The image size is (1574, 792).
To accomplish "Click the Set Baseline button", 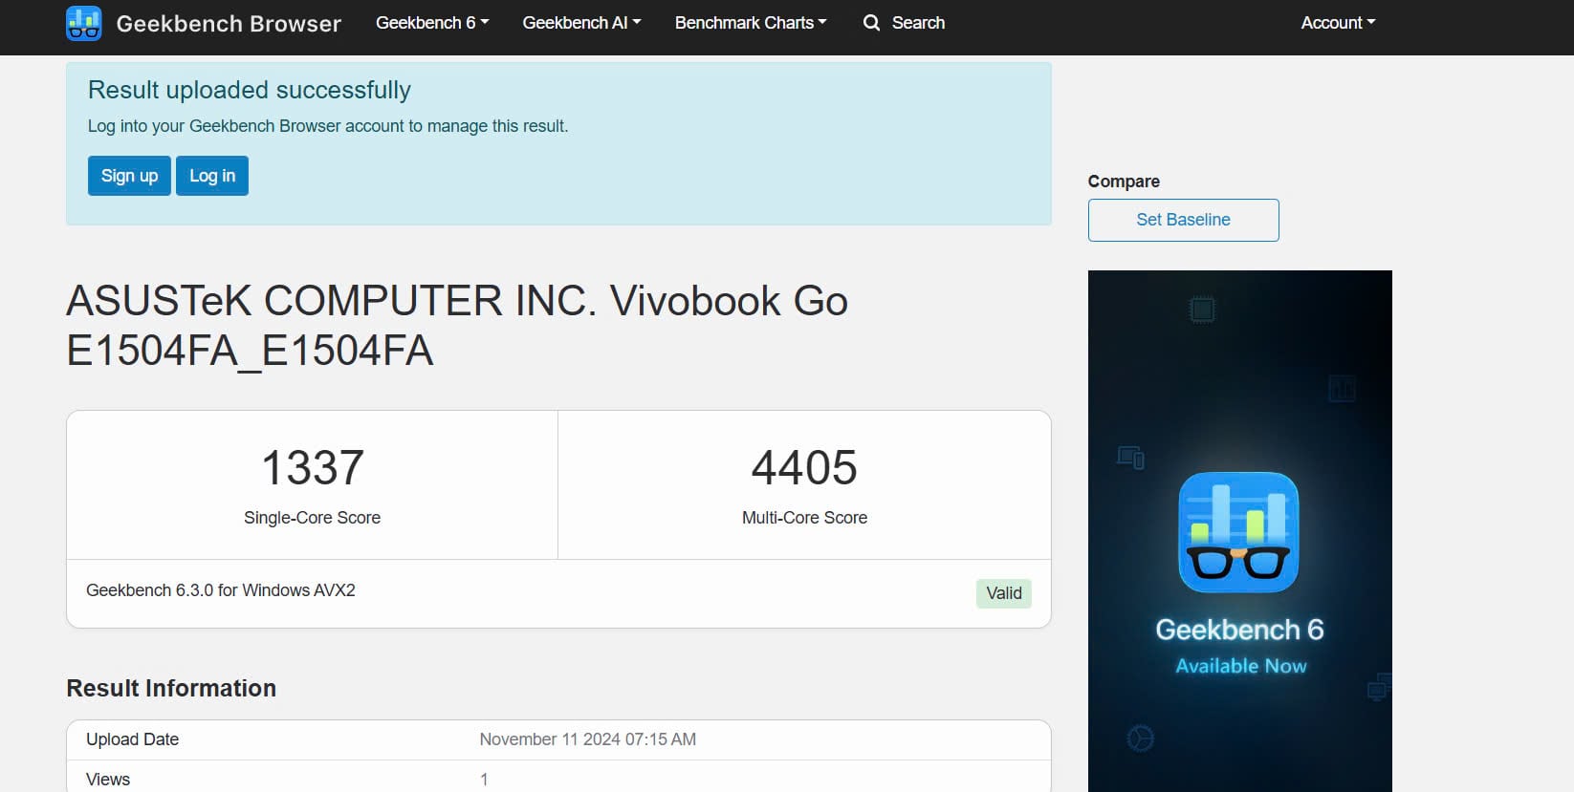I will [x=1183, y=220].
